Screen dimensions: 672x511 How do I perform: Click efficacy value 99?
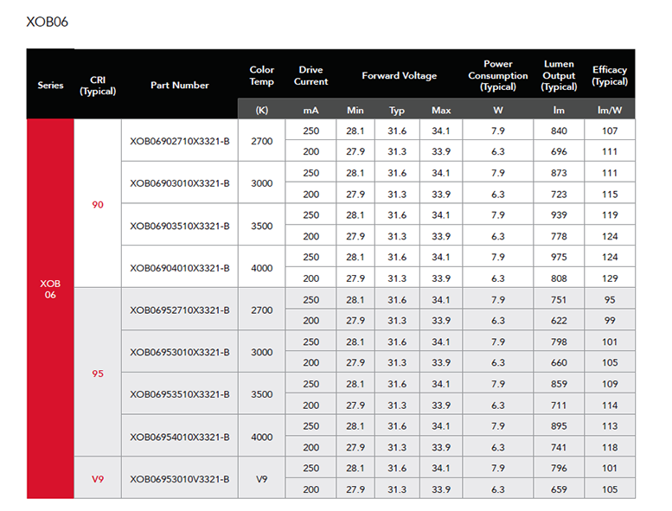click(x=610, y=321)
